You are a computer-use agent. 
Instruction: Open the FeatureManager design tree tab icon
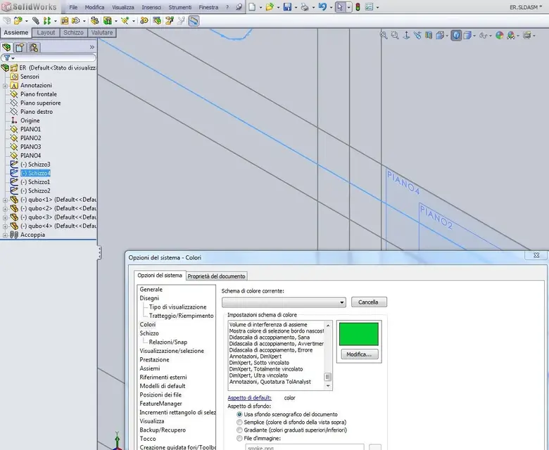[x=6, y=47]
